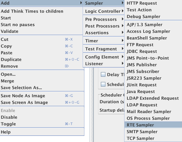Screen dimensions: 182x142
Task: Add a Debug Sampler
Action: (153, 16)
